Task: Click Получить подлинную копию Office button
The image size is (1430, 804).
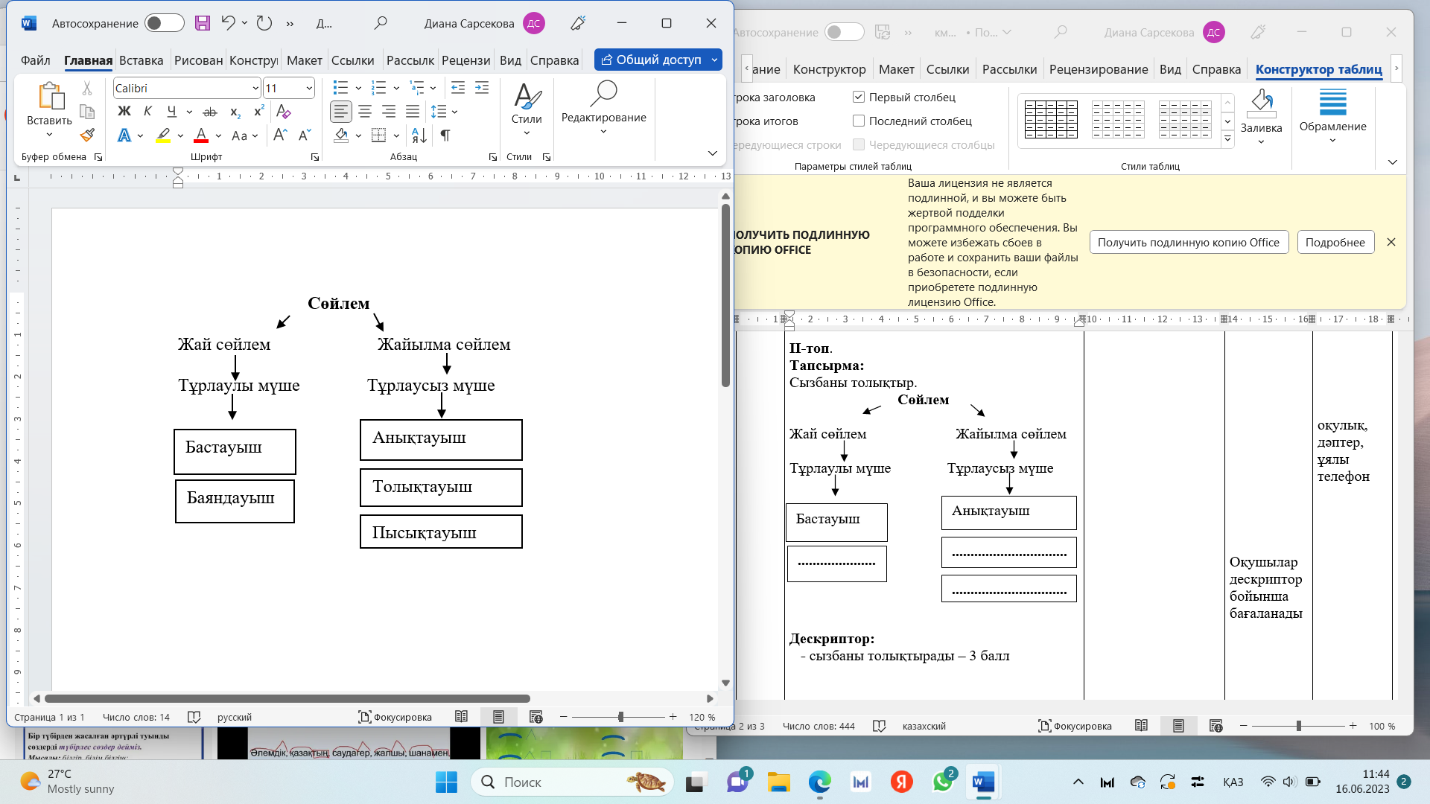Action: [x=1188, y=242]
